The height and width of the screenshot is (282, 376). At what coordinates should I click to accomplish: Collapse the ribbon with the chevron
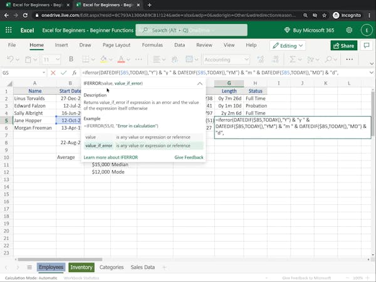pyautogui.click(x=372, y=63)
